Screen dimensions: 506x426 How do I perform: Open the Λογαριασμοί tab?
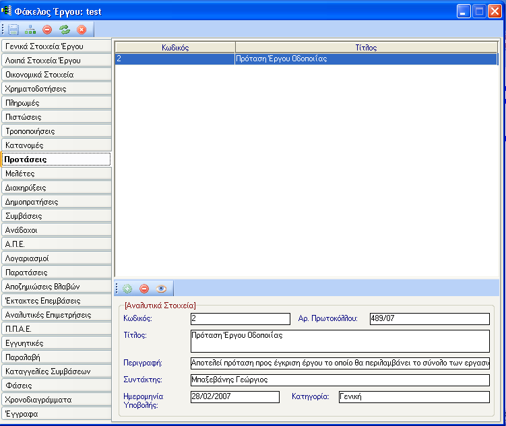57,258
